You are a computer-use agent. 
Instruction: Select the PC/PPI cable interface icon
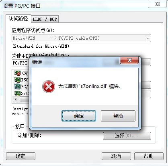(x=17, y=87)
